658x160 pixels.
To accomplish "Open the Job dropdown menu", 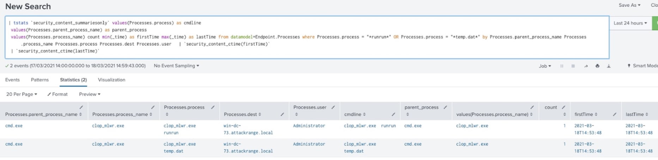I will click(544, 66).
